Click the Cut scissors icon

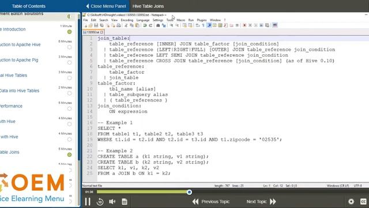[x=126, y=25]
